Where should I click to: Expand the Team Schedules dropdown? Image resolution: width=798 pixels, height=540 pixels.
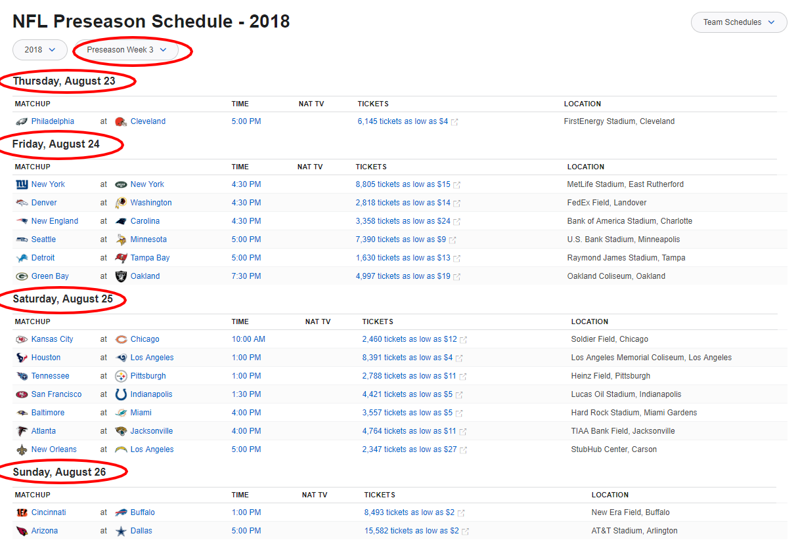coord(739,22)
